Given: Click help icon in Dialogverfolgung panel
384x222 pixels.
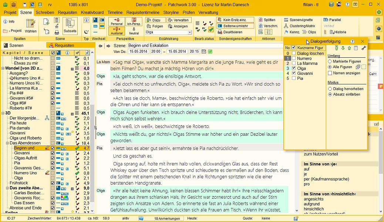Looking at the screenshot, I should [x=353, y=41].
